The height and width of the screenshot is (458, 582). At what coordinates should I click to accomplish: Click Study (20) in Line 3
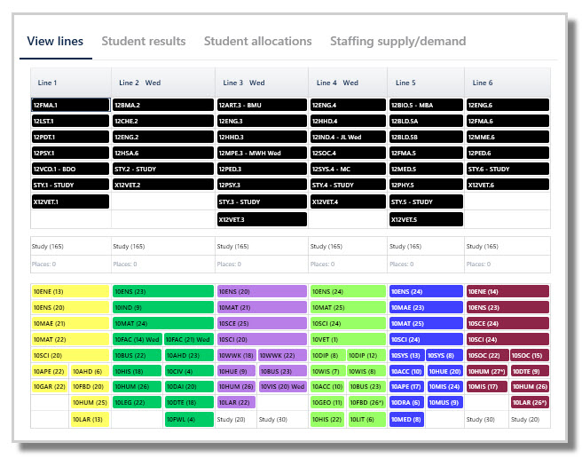pos(231,419)
